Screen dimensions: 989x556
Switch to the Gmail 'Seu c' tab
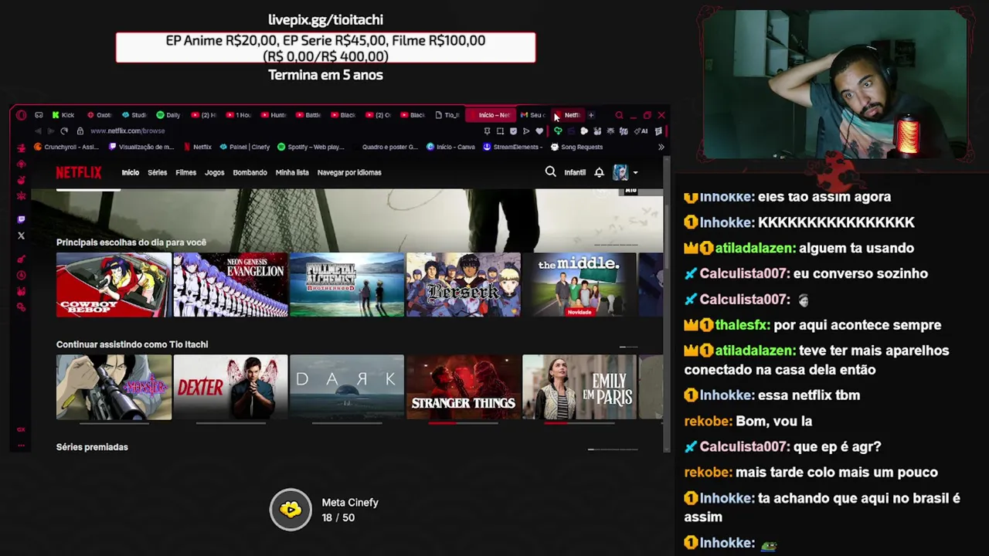click(x=533, y=115)
